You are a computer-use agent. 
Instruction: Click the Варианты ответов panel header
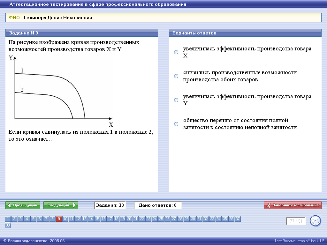245,33
